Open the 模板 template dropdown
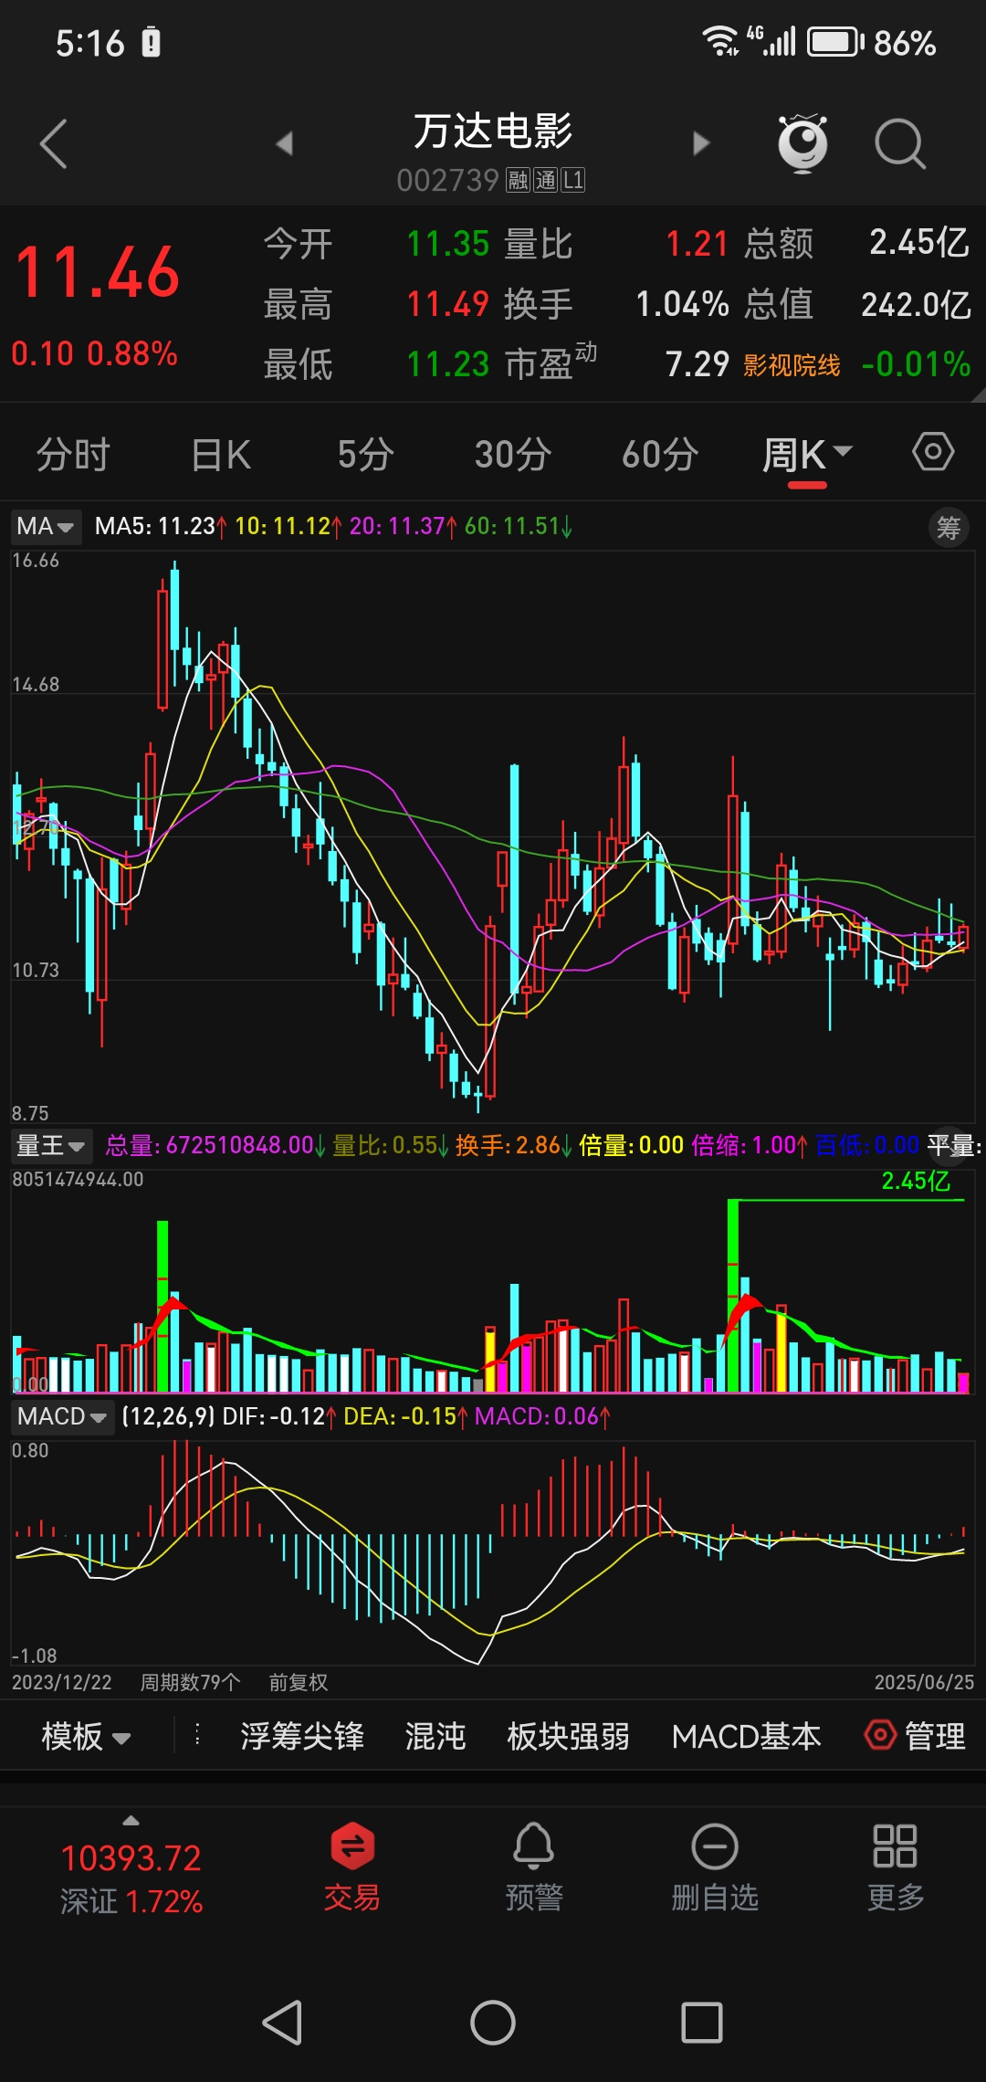The height and width of the screenshot is (2082, 986). (86, 1736)
